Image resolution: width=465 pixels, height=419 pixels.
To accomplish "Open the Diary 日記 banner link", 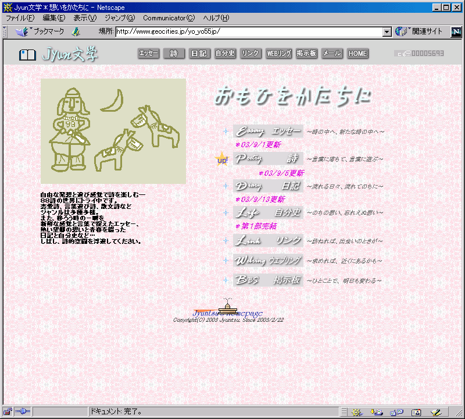I will click(x=268, y=186).
